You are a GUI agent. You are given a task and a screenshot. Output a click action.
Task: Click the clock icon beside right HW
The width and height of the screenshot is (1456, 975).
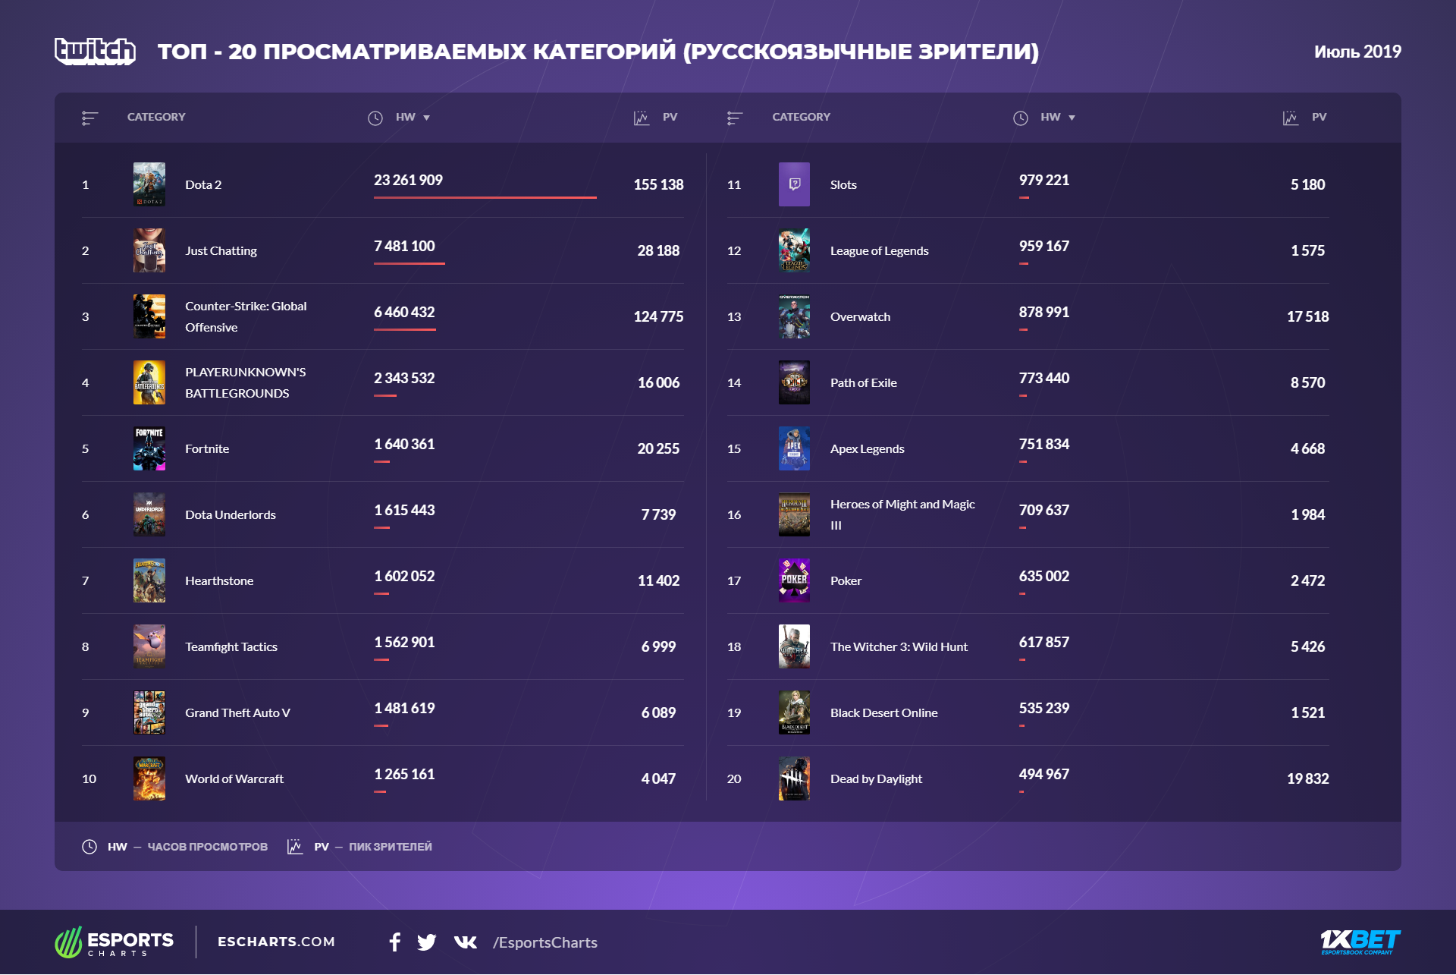coord(1021,118)
